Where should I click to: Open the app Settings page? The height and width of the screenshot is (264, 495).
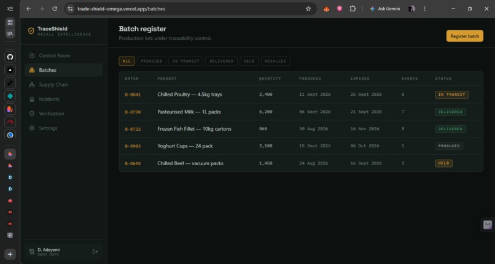(63, 128)
